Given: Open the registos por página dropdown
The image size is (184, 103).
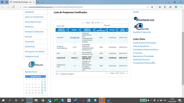Looking at the screenshot, I should pos(58,74).
